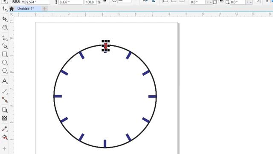Select the Interactive Fill bucket tool

tap(5, 137)
